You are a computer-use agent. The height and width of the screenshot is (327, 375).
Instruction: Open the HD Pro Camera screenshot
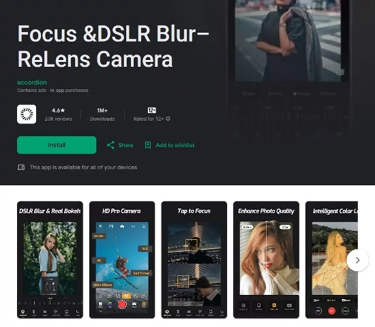(122, 260)
